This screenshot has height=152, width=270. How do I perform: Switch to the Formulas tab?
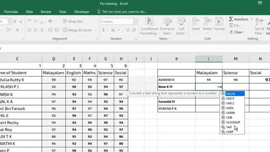coord(11,12)
